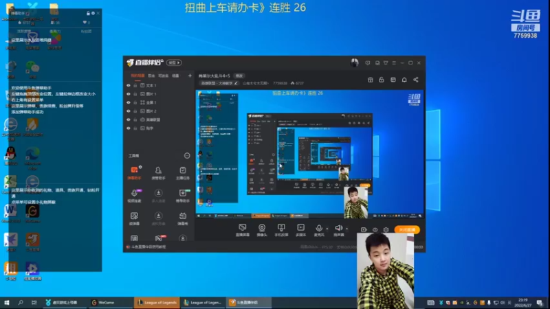Add a 手机投屏 phone mirroring source
Image resolution: width=550 pixels, height=309 pixels.
[281, 230]
